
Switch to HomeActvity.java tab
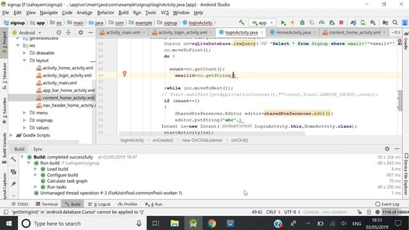click(293, 33)
